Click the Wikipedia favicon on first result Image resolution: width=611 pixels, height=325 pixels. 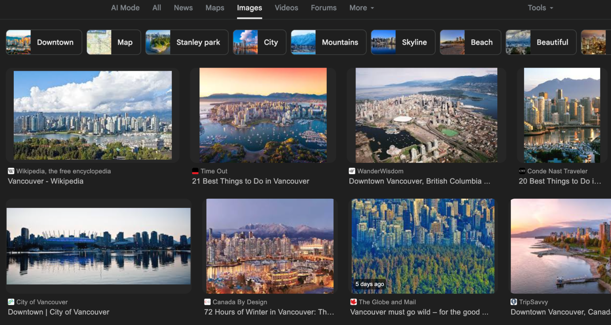coord(11,171)
